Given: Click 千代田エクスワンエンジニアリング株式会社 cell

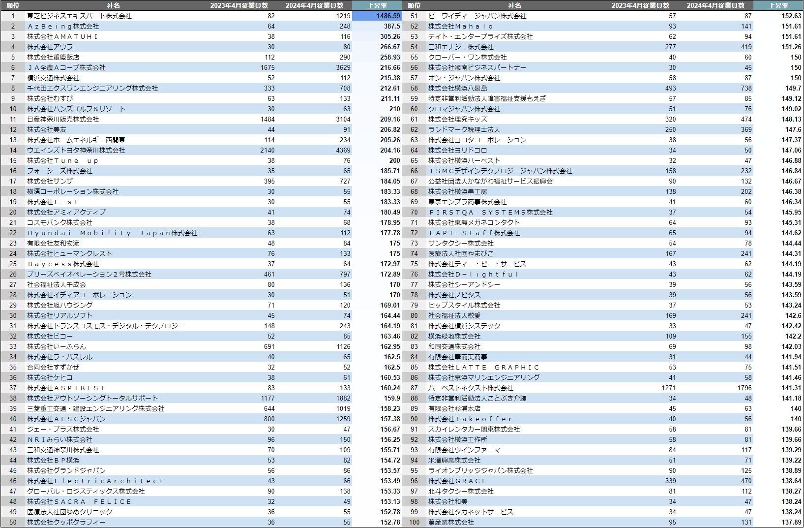Looking at the screenshot, I should point(92,88).
